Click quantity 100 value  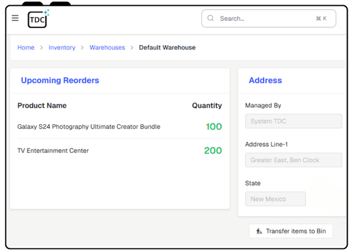pos(214,127)
